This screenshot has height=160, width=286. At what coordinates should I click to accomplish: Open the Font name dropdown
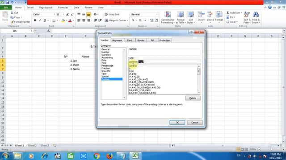[55, 14]
